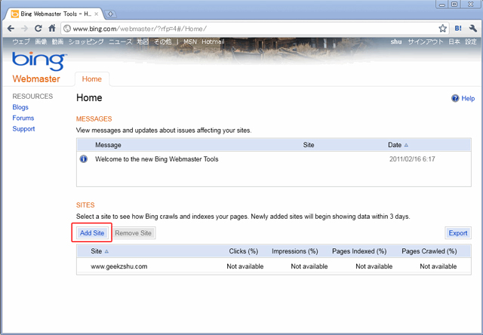The height and width of the screenshot is (335, 483).
Task: Sort messages by the Date arrow
Action: [x=406, y=145]
